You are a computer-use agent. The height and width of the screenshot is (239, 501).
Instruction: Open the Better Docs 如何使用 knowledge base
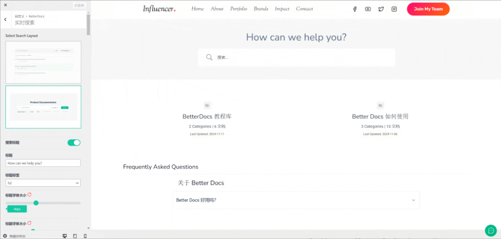pos(380,116)
